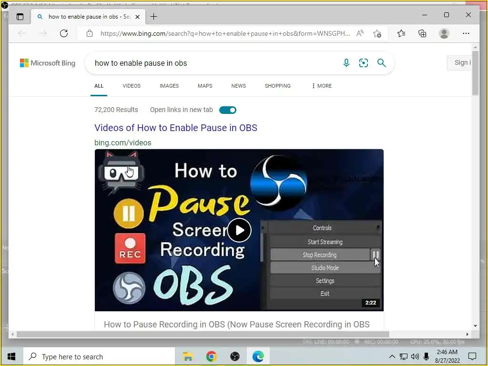Open a new browser tab
The height and width of the screenshot is (366, 488).
[154, 17]
